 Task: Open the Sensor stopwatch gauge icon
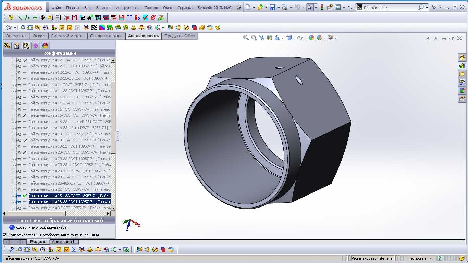click(46, 27)
